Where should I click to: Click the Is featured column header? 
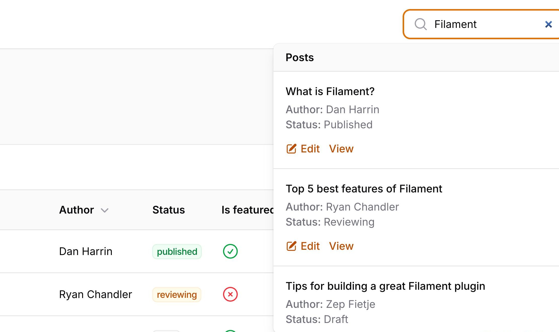248,210
